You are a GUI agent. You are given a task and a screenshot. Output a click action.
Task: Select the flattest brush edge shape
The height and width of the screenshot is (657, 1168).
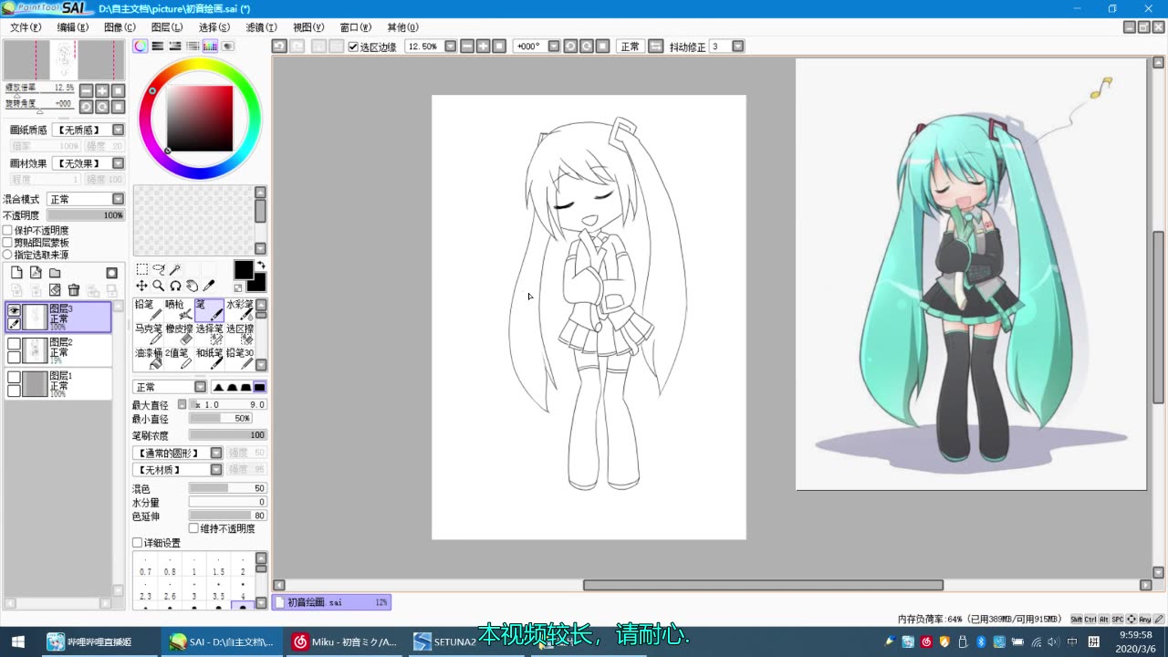pos(260,387)
